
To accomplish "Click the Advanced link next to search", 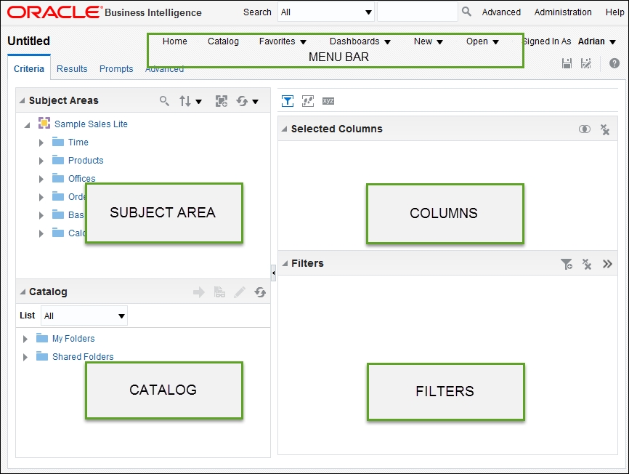I will (x=501, y=12).
